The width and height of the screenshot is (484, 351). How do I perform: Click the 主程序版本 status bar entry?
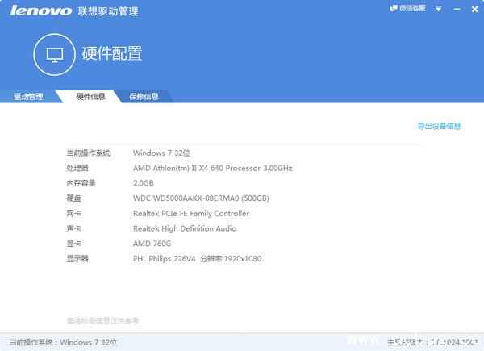coord(432,342)
